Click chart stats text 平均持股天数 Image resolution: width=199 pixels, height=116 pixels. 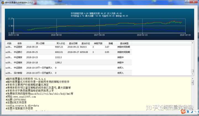[77, 13]
